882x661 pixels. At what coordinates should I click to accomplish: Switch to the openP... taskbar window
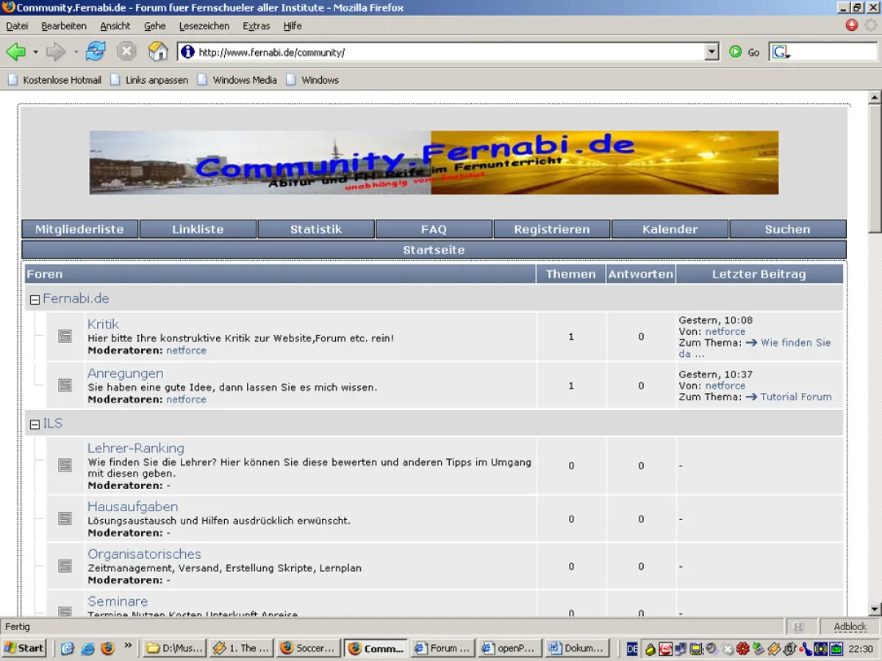pos(510,648)
